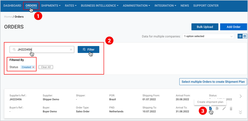This screenshot has height=121, width=248.
Task: Click the Buyer Demo buyer value
Action: (50, 111)
